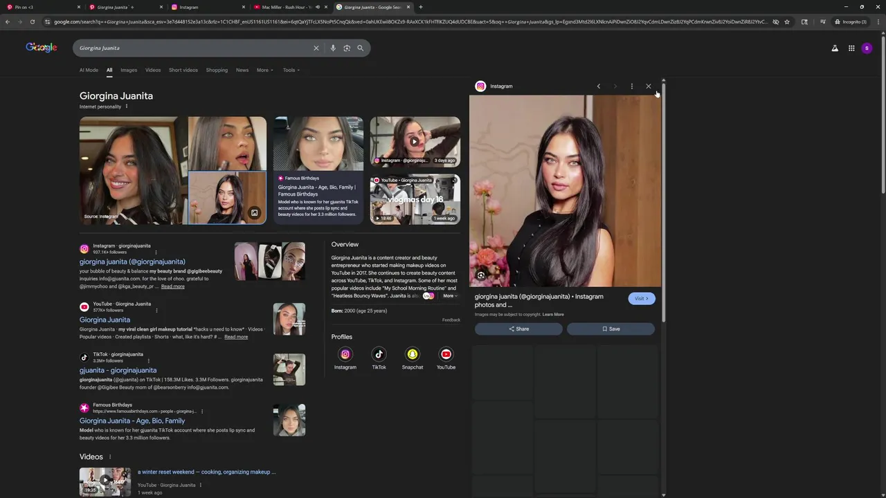The image size is (886, 498).
Task: Click the magnifier search submit icon
Action: click(360, 48)
